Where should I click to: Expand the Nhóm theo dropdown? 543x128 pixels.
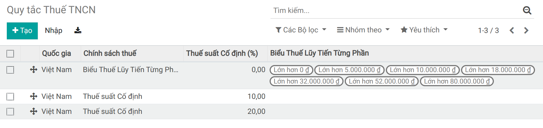coord(363,30)
